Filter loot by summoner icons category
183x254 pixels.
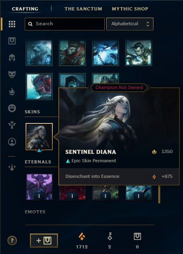[x=12, y=142]
